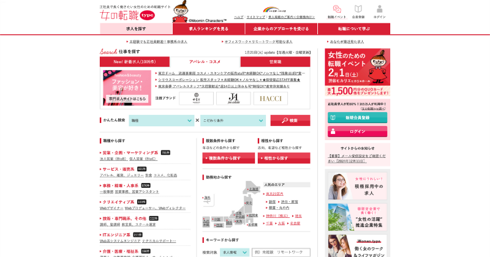The width and height of the screenshot is (490, 257).
Task: Click the teal 新規会員登録 button
Action: point(358,117)
